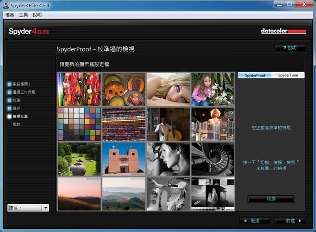Click the datacolor logo
Image resolution: width=316 pixels, height=232 pixels.
[x=283, y=31]
